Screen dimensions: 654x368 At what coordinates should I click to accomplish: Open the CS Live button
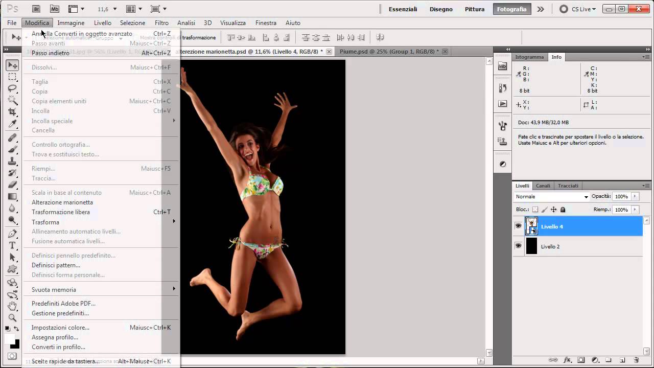coord(578,9)
